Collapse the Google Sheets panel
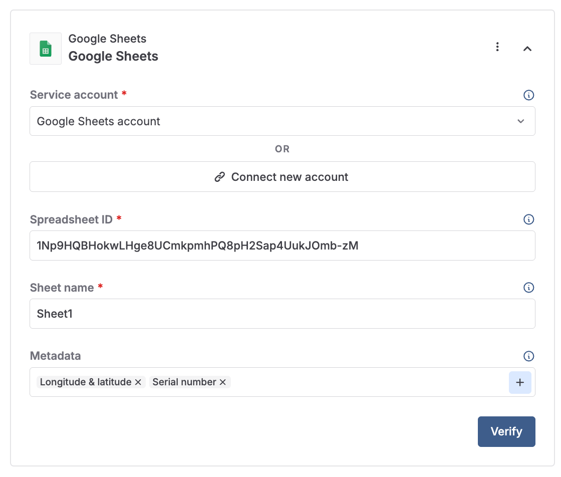Image resolution: width=561 pixels, height=477 pixels. 527,49
